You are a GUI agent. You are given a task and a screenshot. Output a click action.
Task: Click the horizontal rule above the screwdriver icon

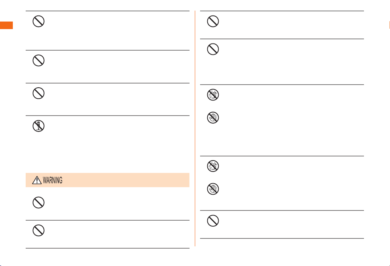(x=107, y=116)
